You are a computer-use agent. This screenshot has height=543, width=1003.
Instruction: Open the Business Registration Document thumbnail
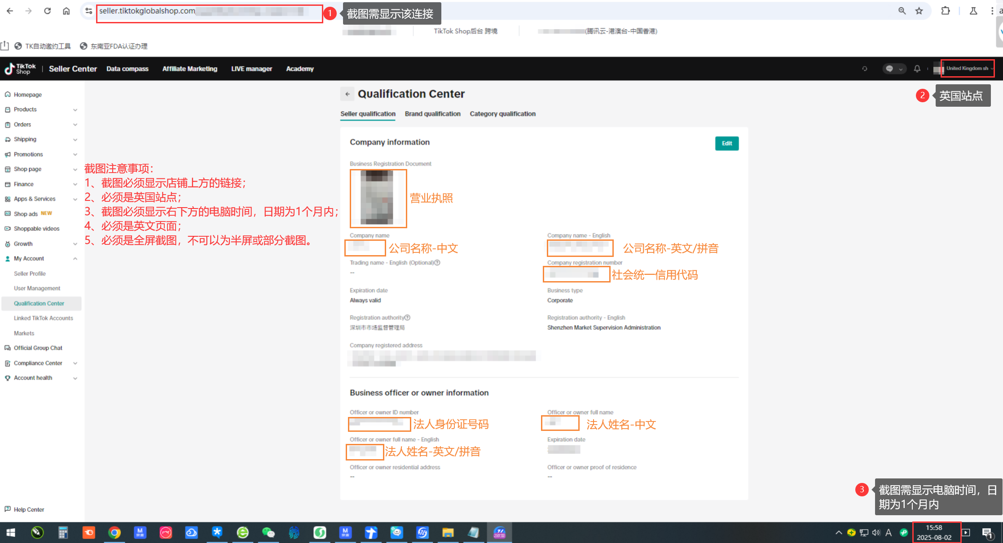pos(378,198)
